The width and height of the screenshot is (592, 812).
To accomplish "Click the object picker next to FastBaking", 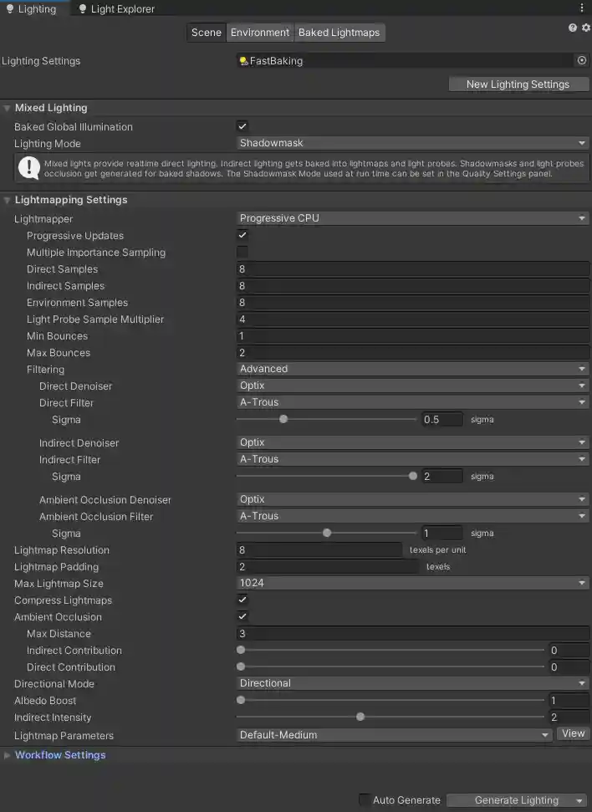I will coord(583,60).
